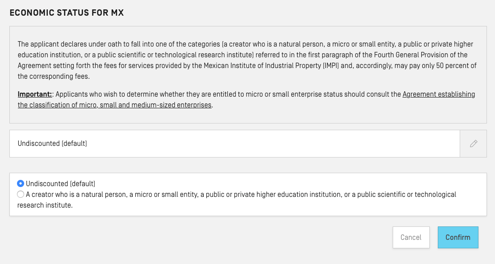Viewport: 495px width, 264px height.
Task: Click 'Applicants who wish to determine' sentence
Action: [107, 94]
